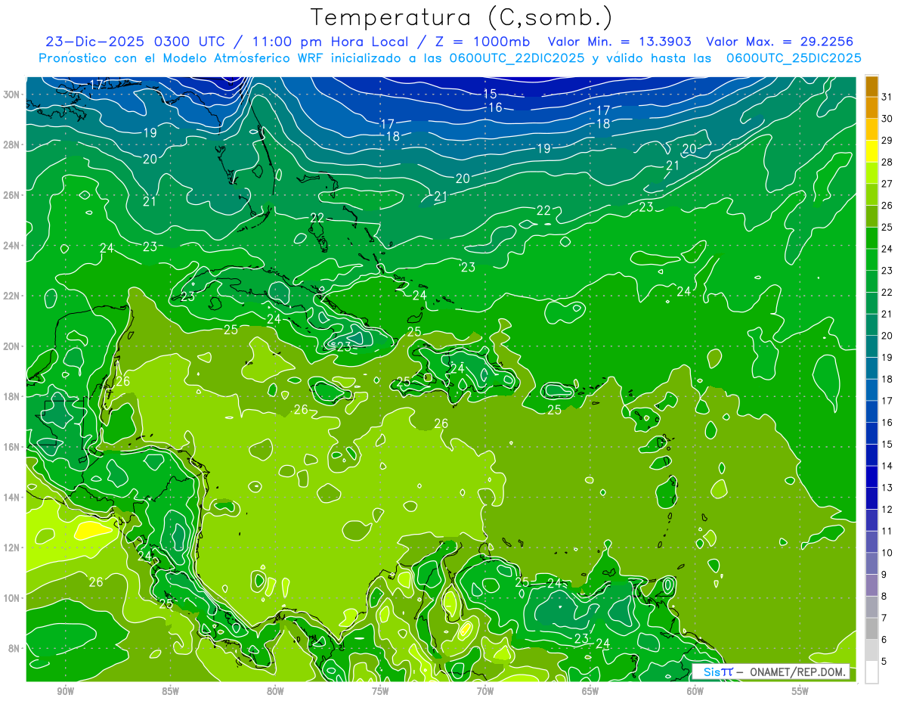Viewport: 907px width, 701px height.
Task: Select forecast end time "0600UTC_25DIC2025"
Action: 794,58
